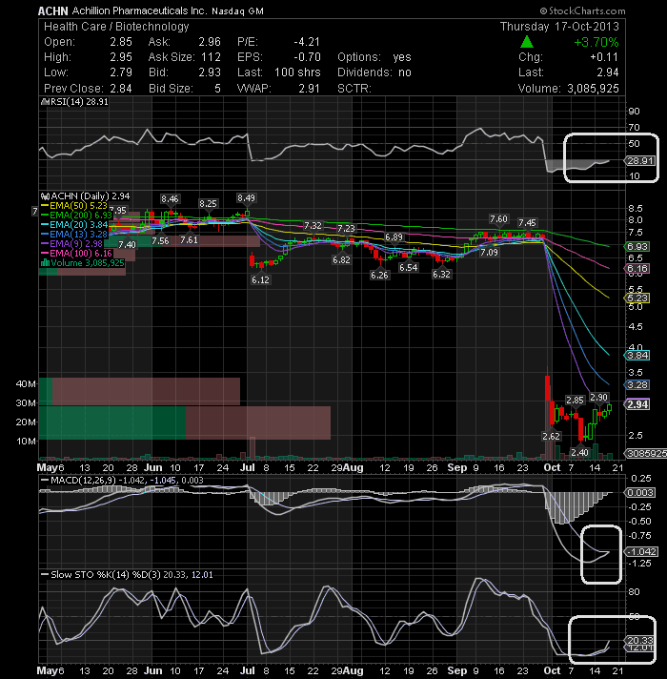
Task: Click the 20.33 stochastic value tag
Action: [640, 640]
